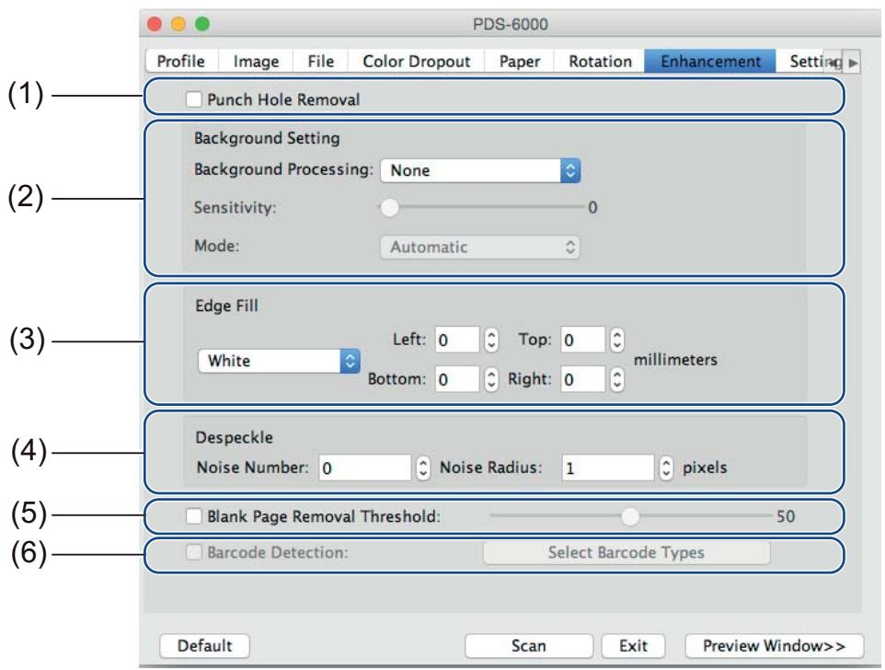Image resolution: width=885 pixels, height=670 pixels.
Task: Click the Bottom value stepper arrows
Action: tap(491, 379)
